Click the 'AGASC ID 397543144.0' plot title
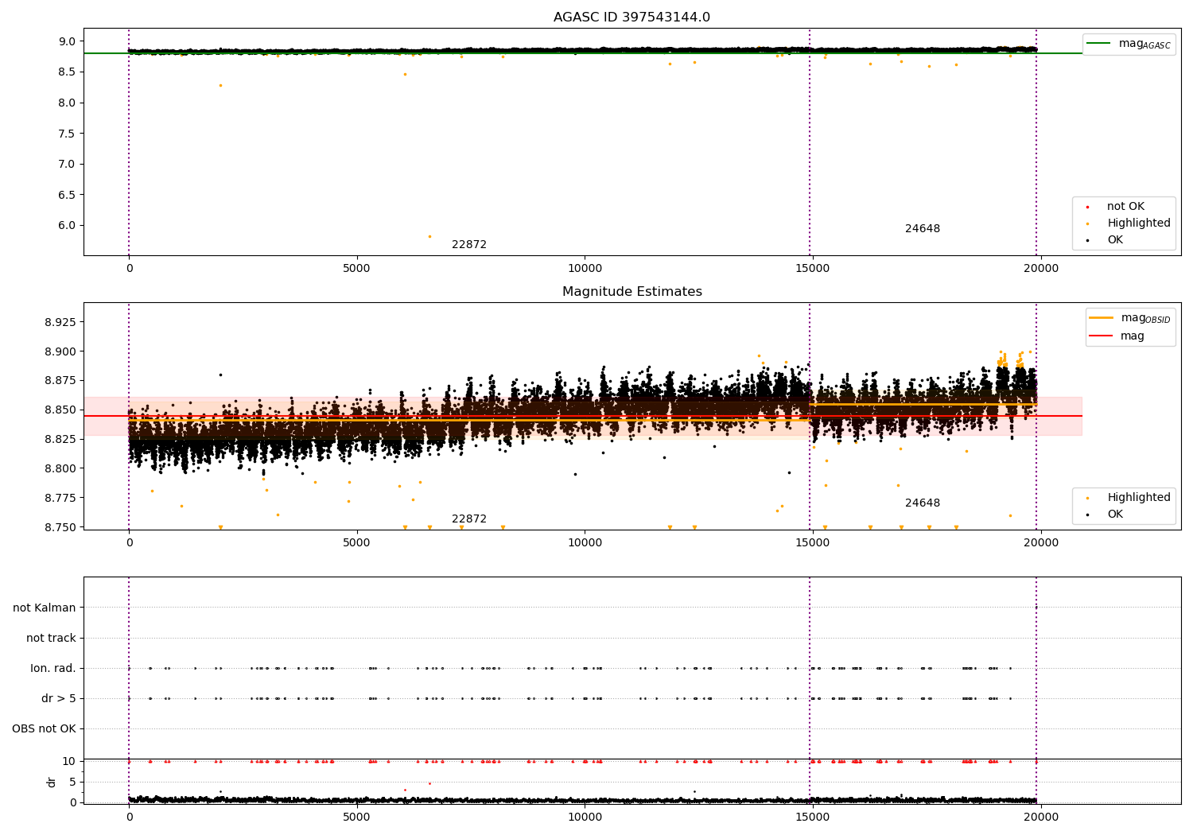Screen dimensions: 1193x835 point(632,17)
